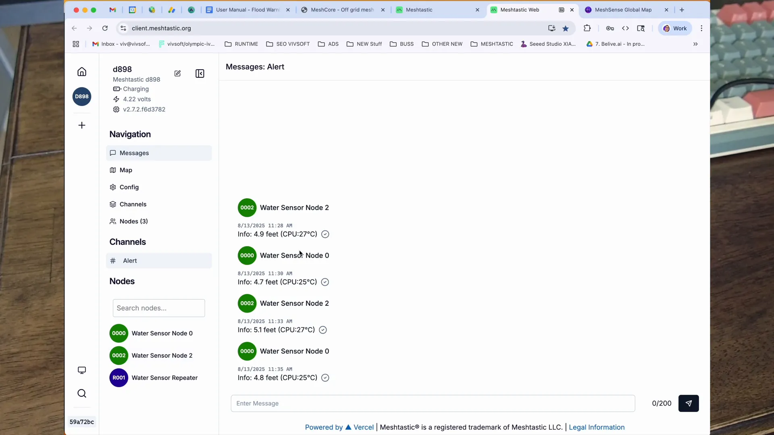Click 0002 avatar on 11:33 AM message
This screenshot has width=774, height=435.
(x=247, y=303)
